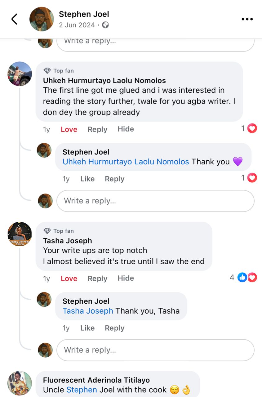Like Stephen Joel's reply to Uhkeh
This screenshot has width=262, height=397.
tap(87, 179)
